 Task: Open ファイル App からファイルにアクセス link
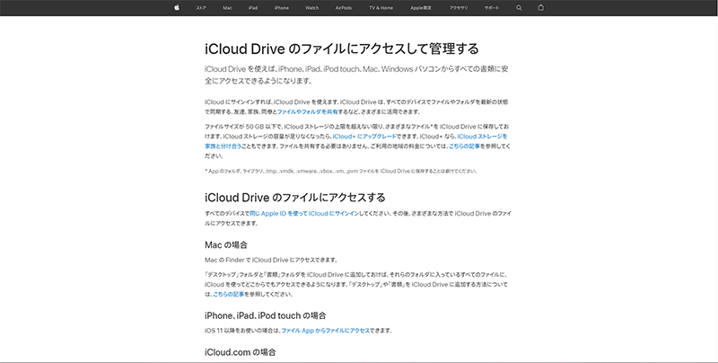(x=326, y=331)
